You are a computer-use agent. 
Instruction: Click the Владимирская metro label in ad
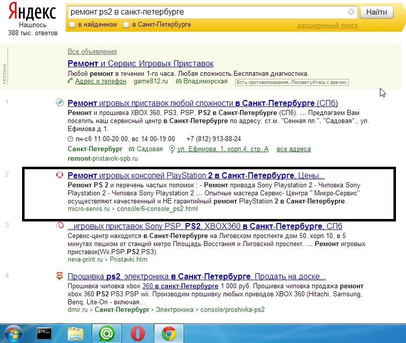[x=206, y=81]
